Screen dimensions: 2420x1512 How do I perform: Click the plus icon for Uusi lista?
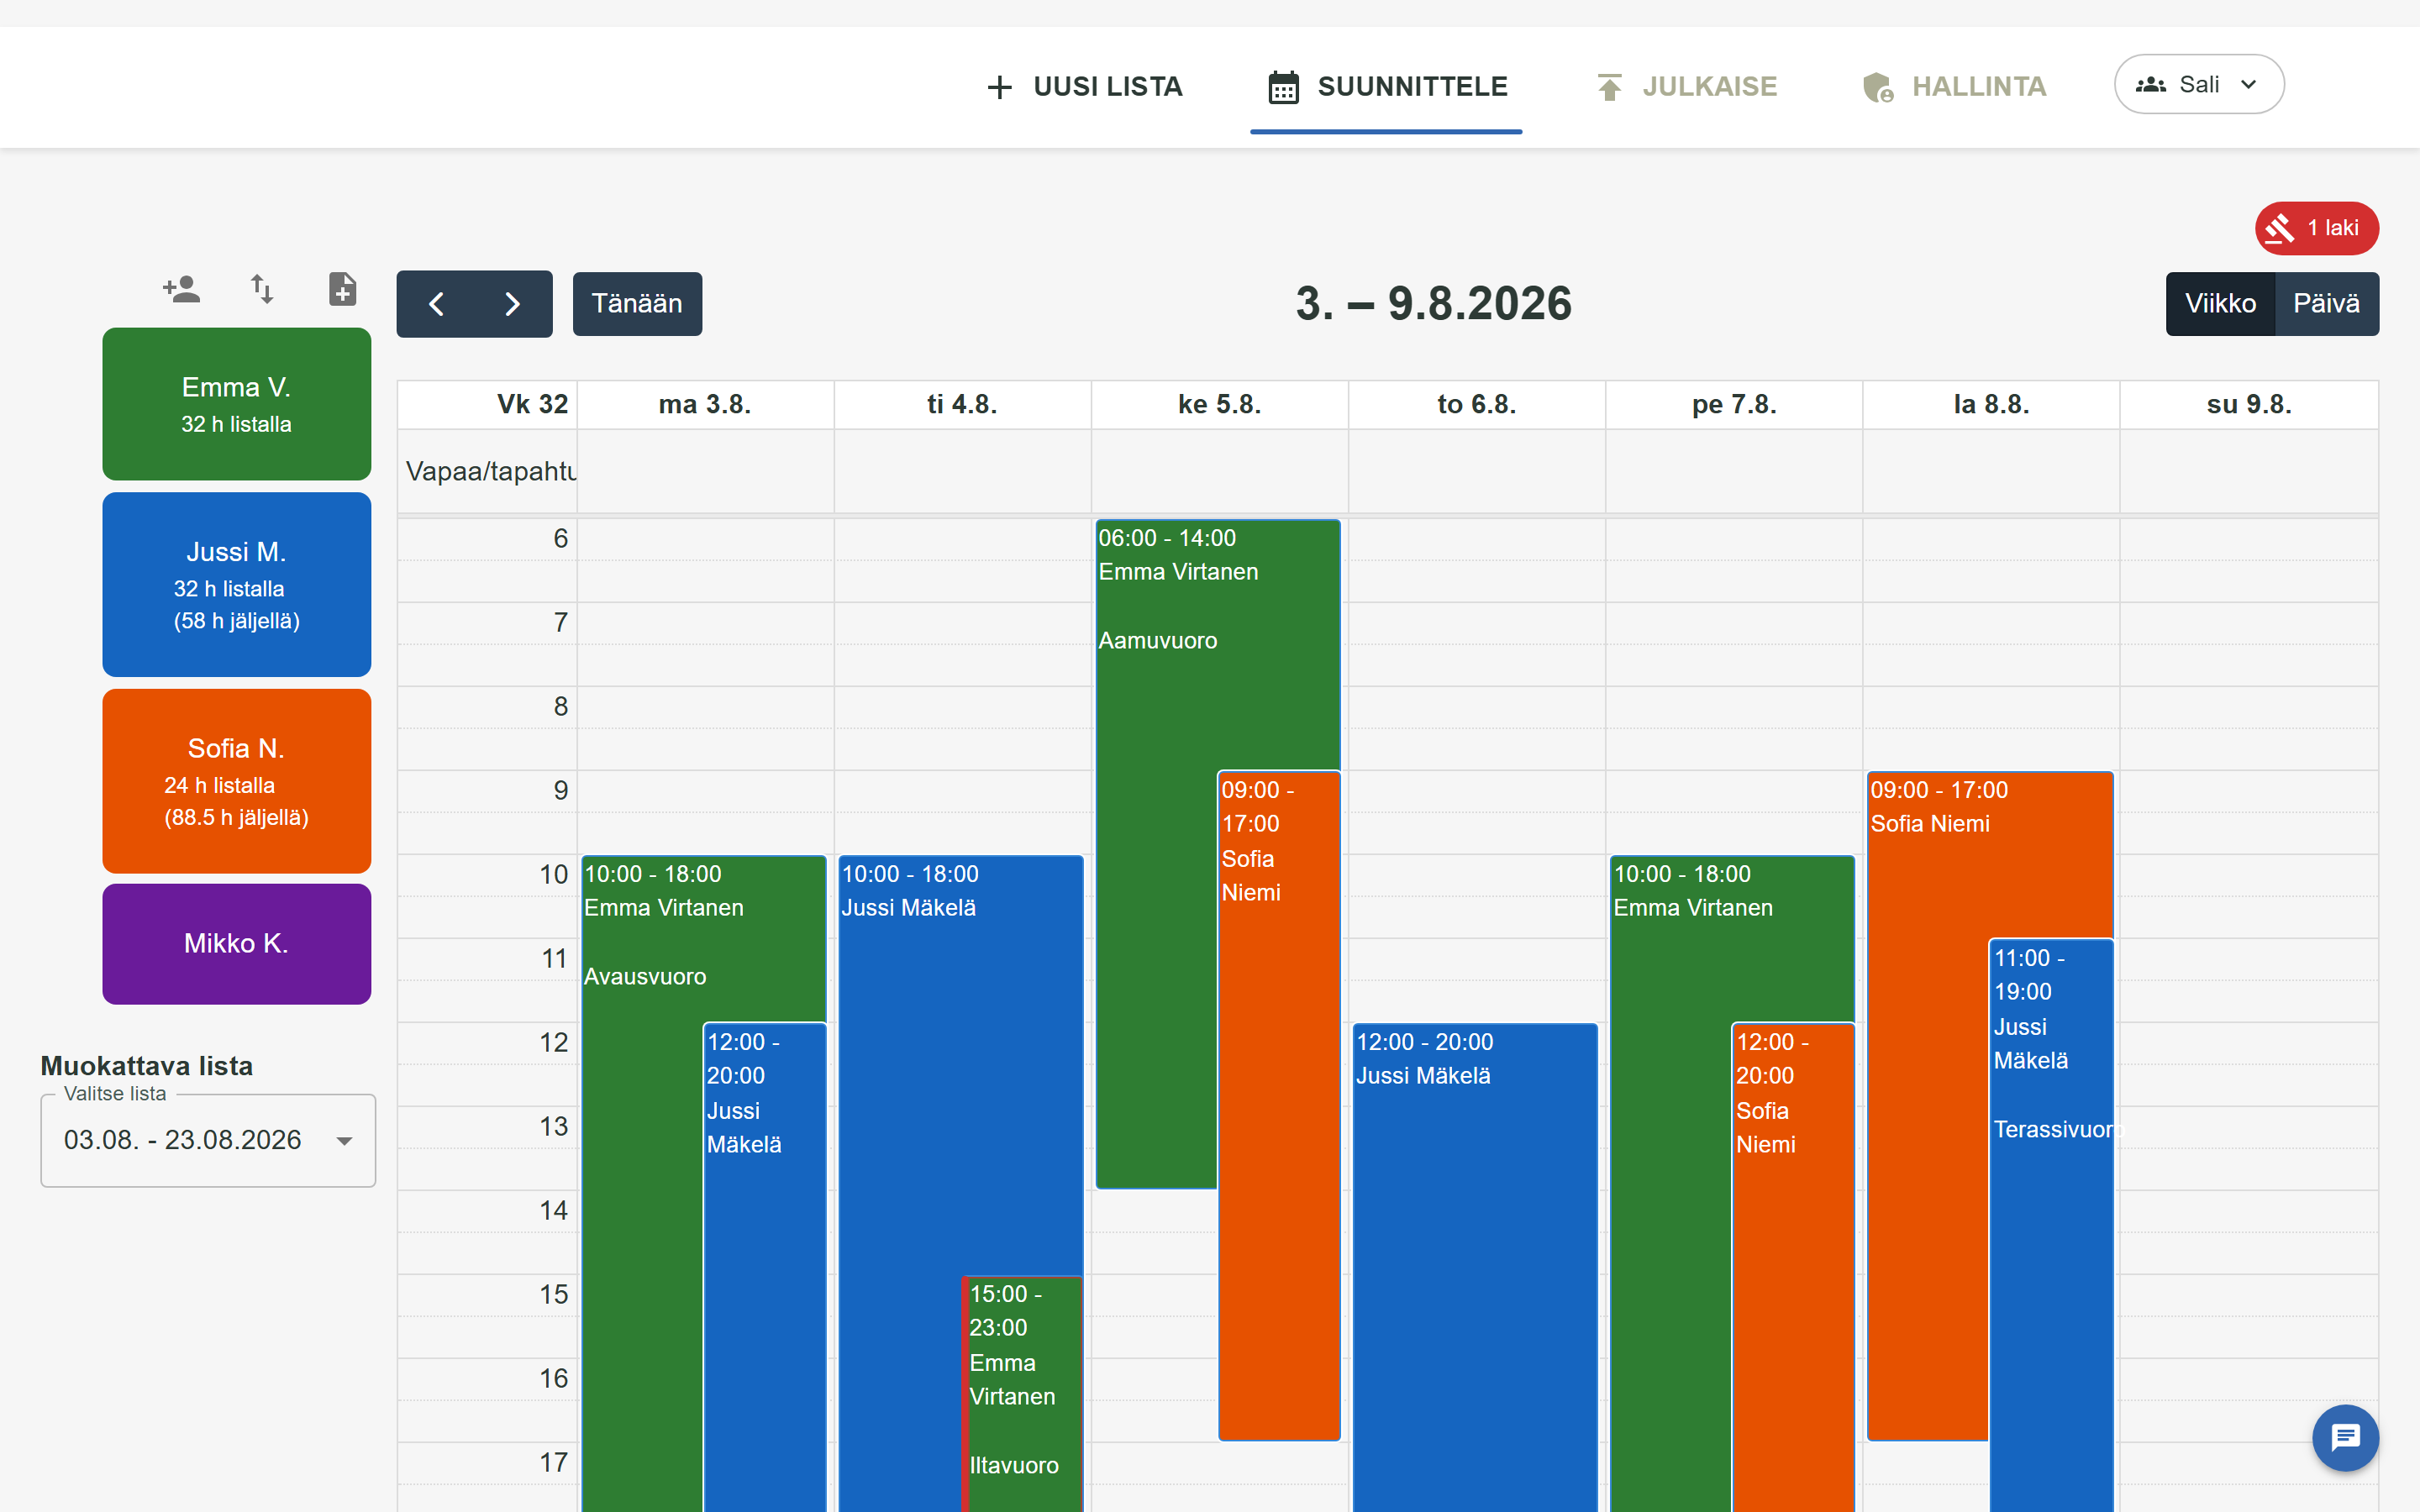point(999,87)
